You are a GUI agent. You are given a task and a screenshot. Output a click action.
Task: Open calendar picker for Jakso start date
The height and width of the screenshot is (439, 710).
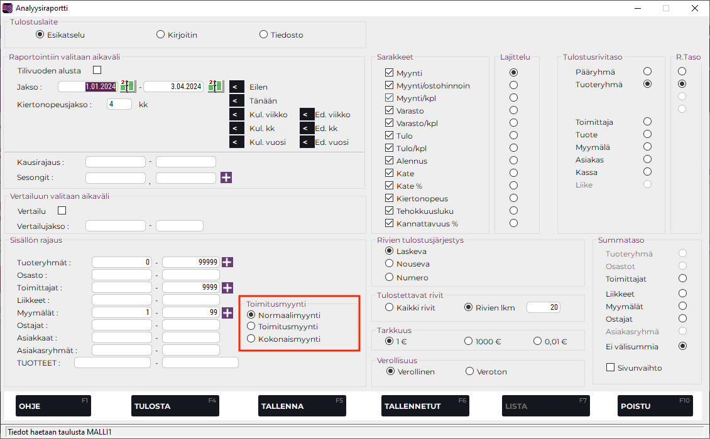pyautogui.click(x=128, y=87)
